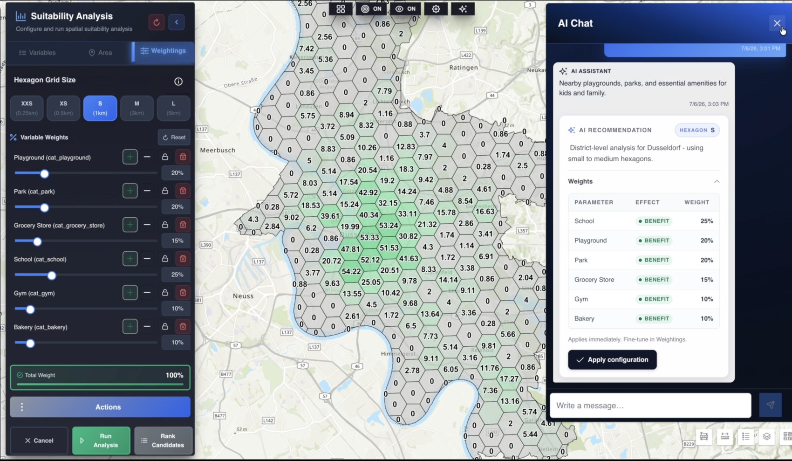
Task: Collapse the Suitability Analysis panel with the back chevron
Action: [177, 22]
